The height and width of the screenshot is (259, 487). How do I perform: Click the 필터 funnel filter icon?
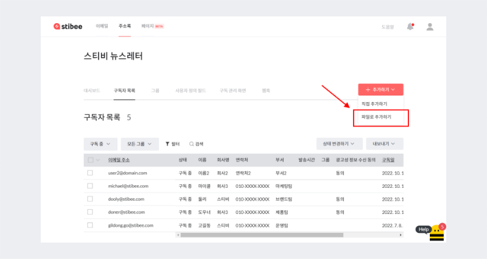coord(167,144)
